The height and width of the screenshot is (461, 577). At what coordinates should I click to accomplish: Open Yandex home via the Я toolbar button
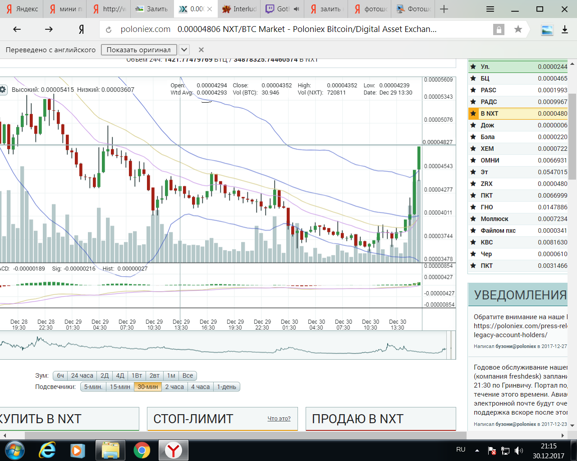click(81, 29)
